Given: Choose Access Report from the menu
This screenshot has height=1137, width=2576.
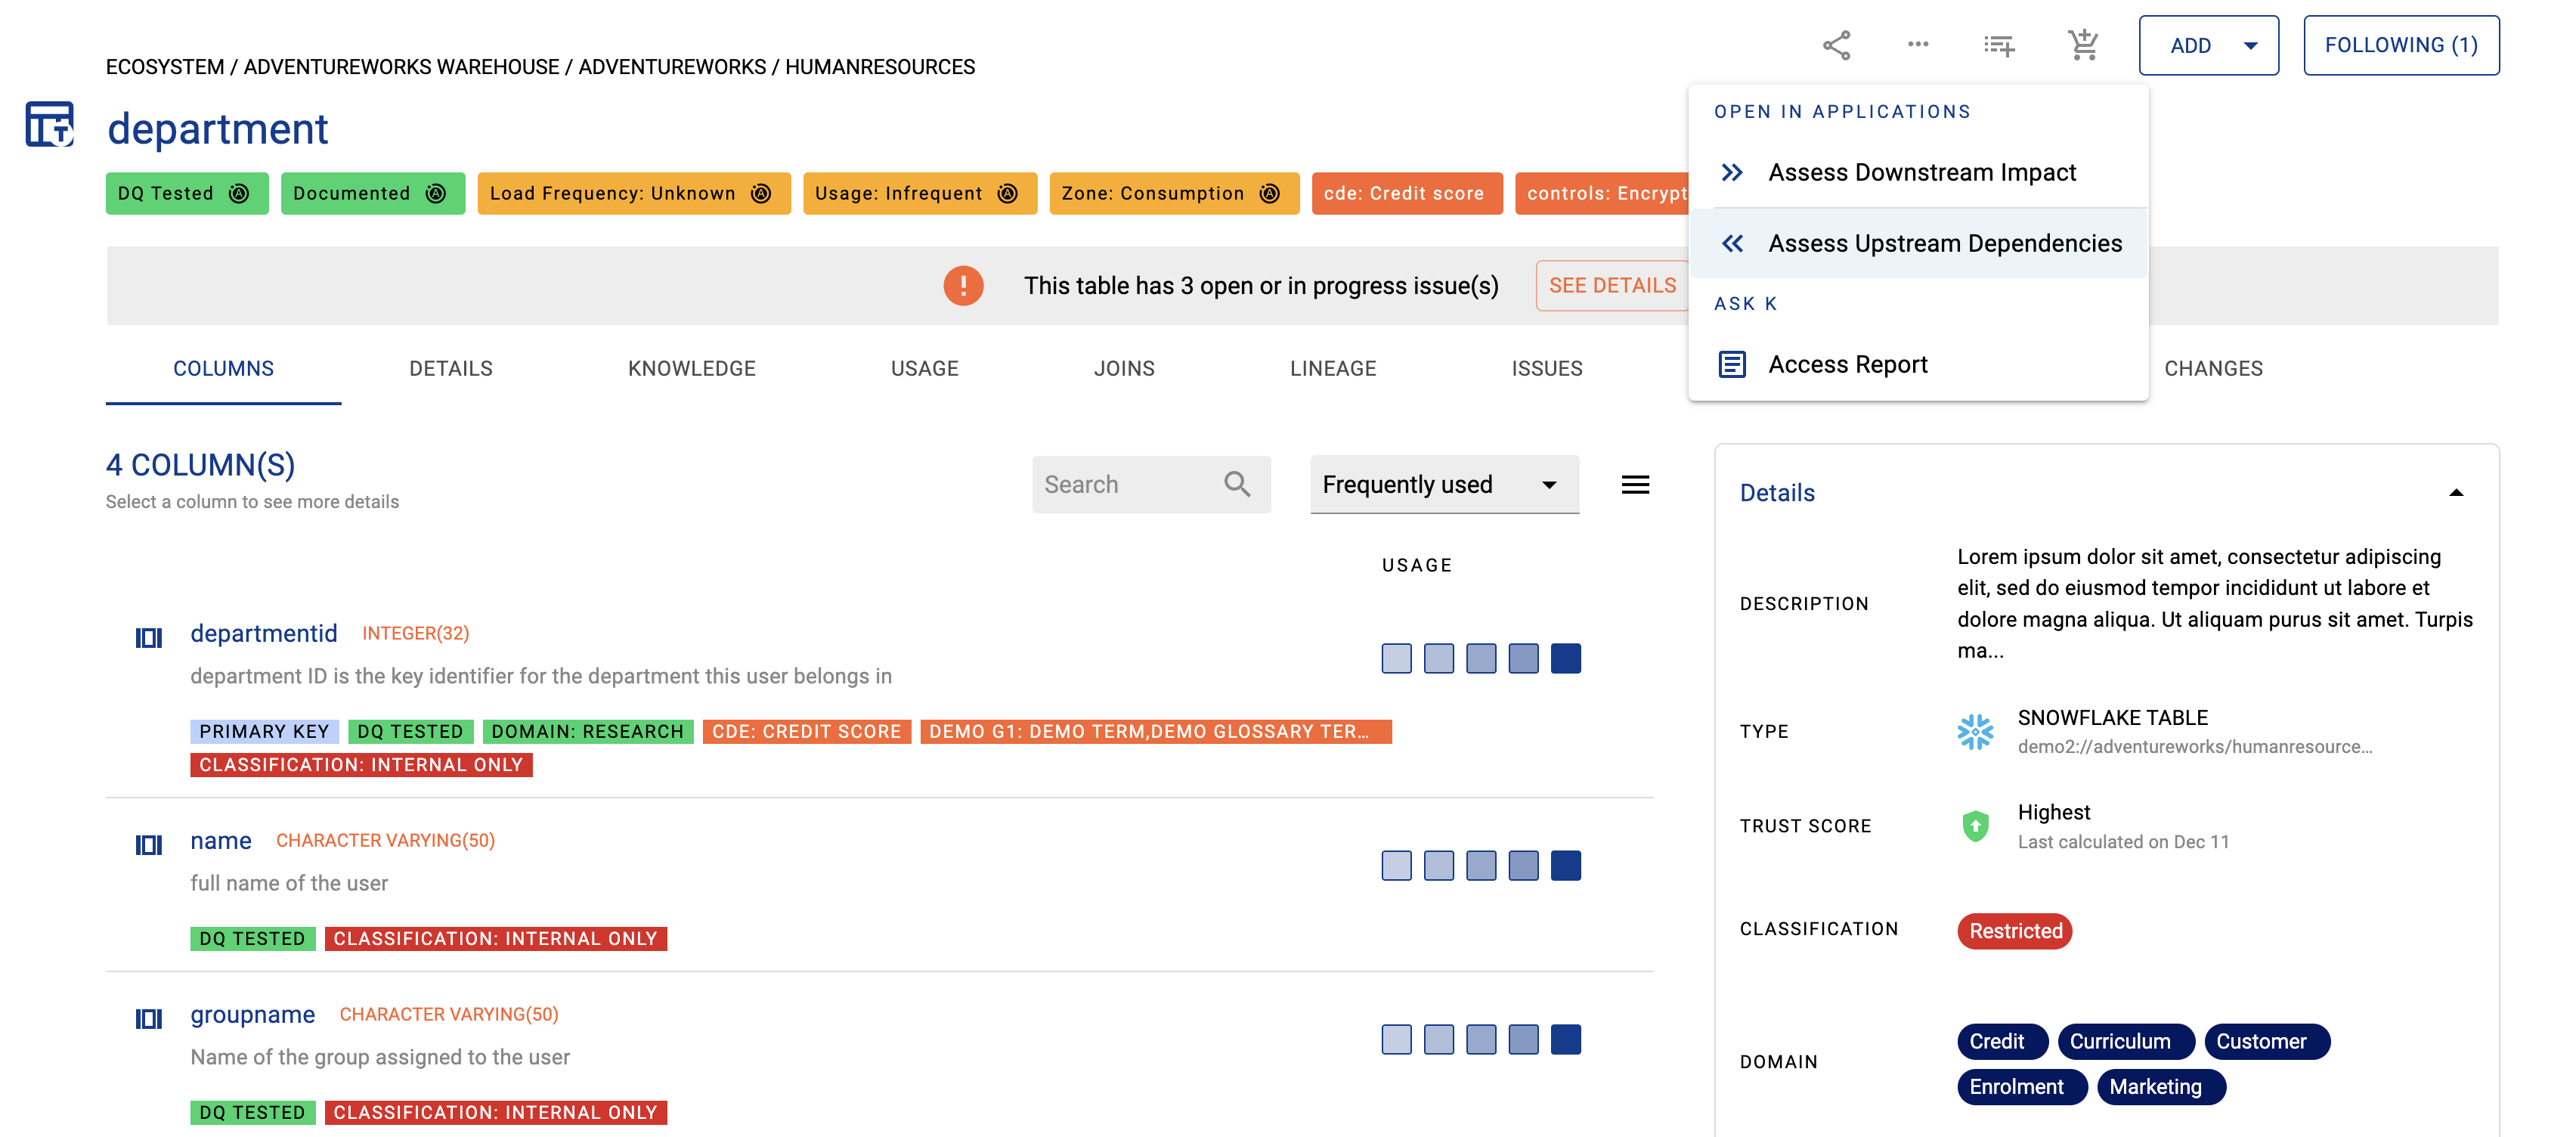Looking at the screenshot, I should click(x=1847, y=364).
